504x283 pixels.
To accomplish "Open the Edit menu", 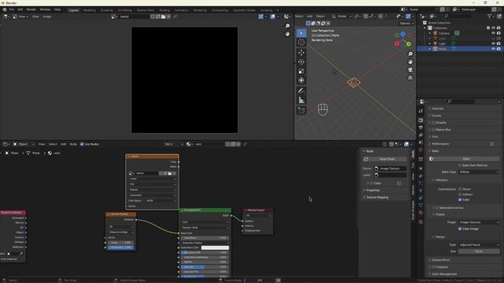I will [x=20, y=9].
